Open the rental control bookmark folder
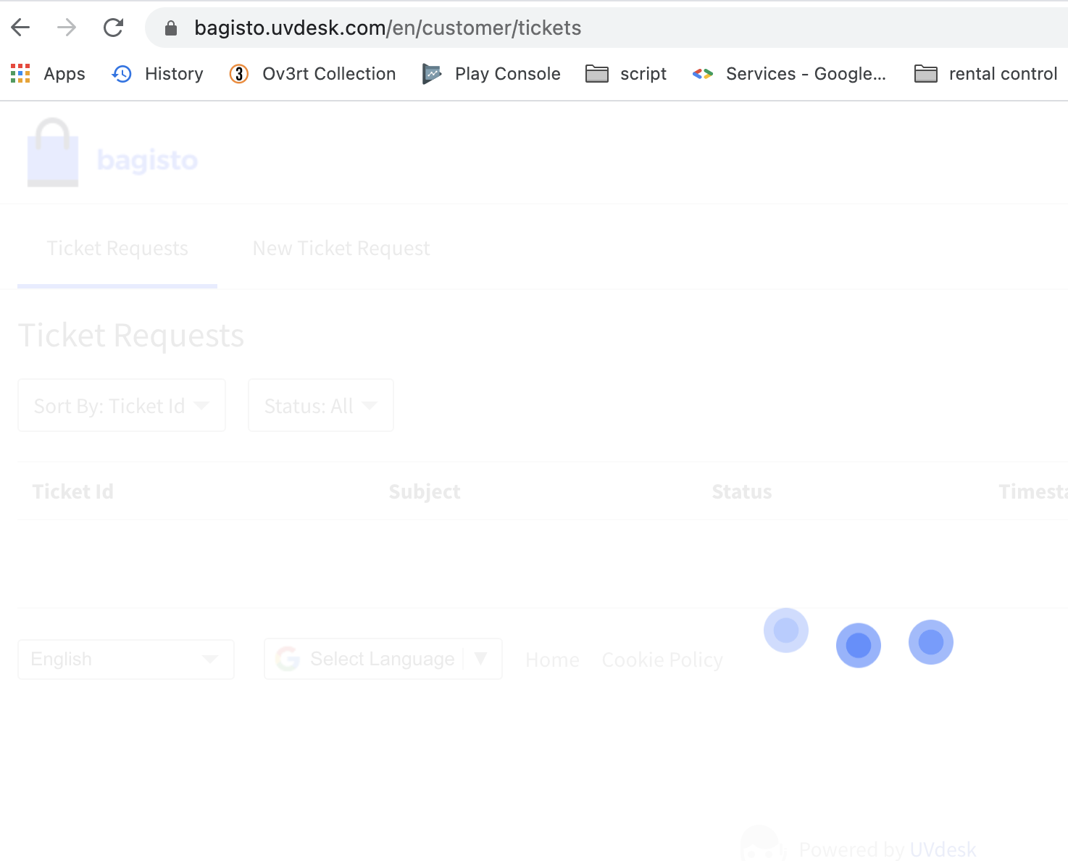 pyautogui.click(x=985, y=74)
